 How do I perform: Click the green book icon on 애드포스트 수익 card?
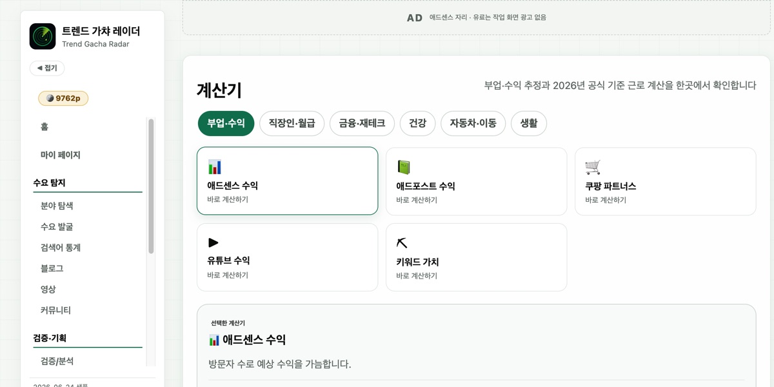404,168
